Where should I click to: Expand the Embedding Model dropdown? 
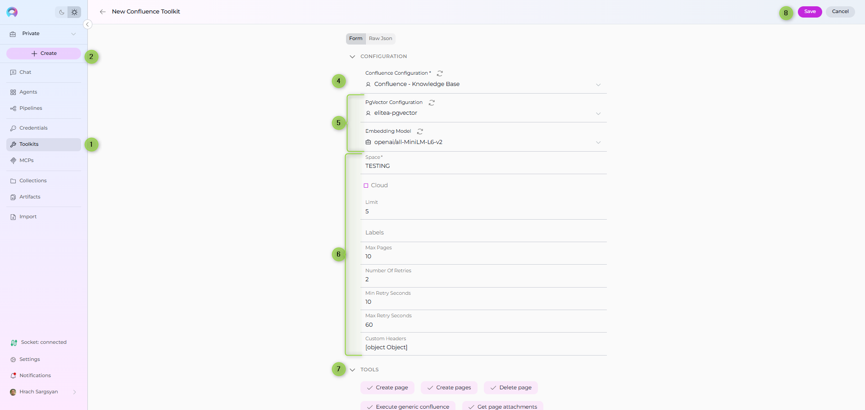pyautogui.click(x=598, y=142)
